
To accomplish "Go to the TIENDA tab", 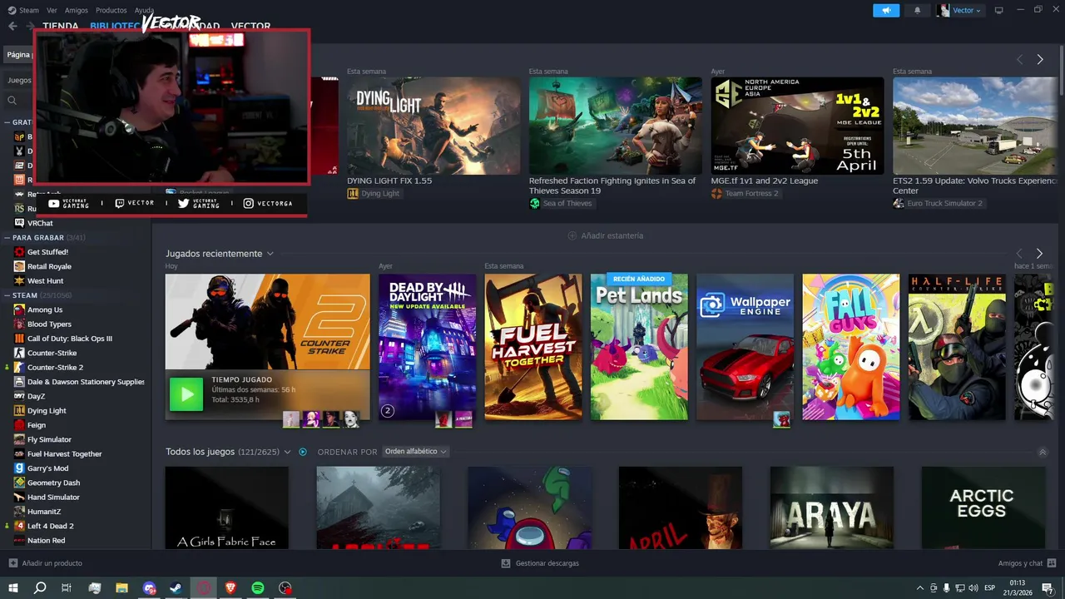I will (61, 26).
